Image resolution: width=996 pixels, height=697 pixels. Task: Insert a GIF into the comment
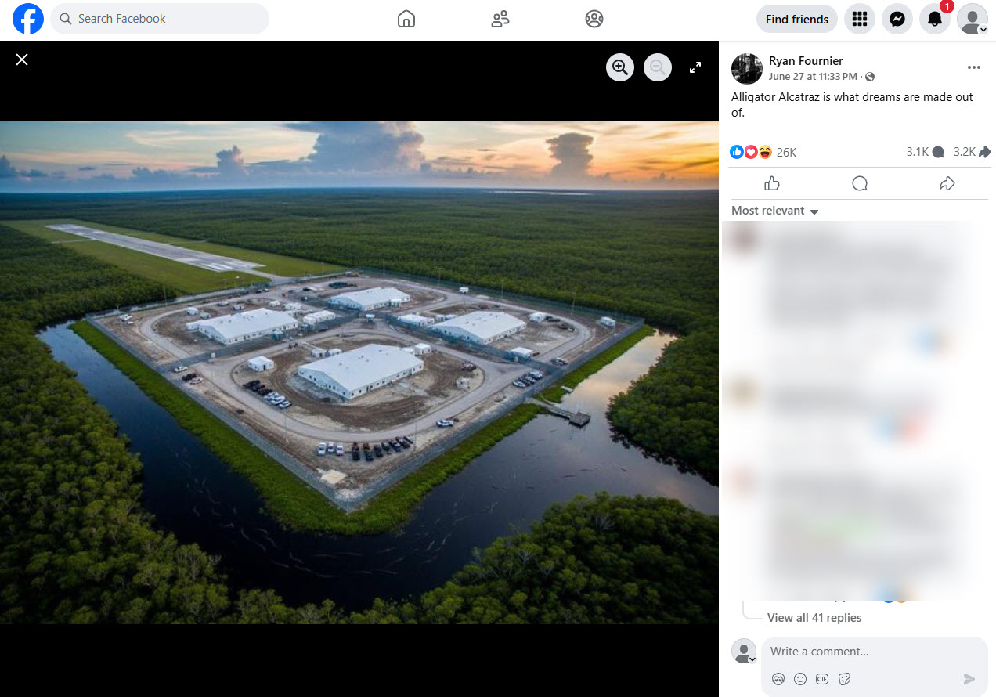point(822,679)
